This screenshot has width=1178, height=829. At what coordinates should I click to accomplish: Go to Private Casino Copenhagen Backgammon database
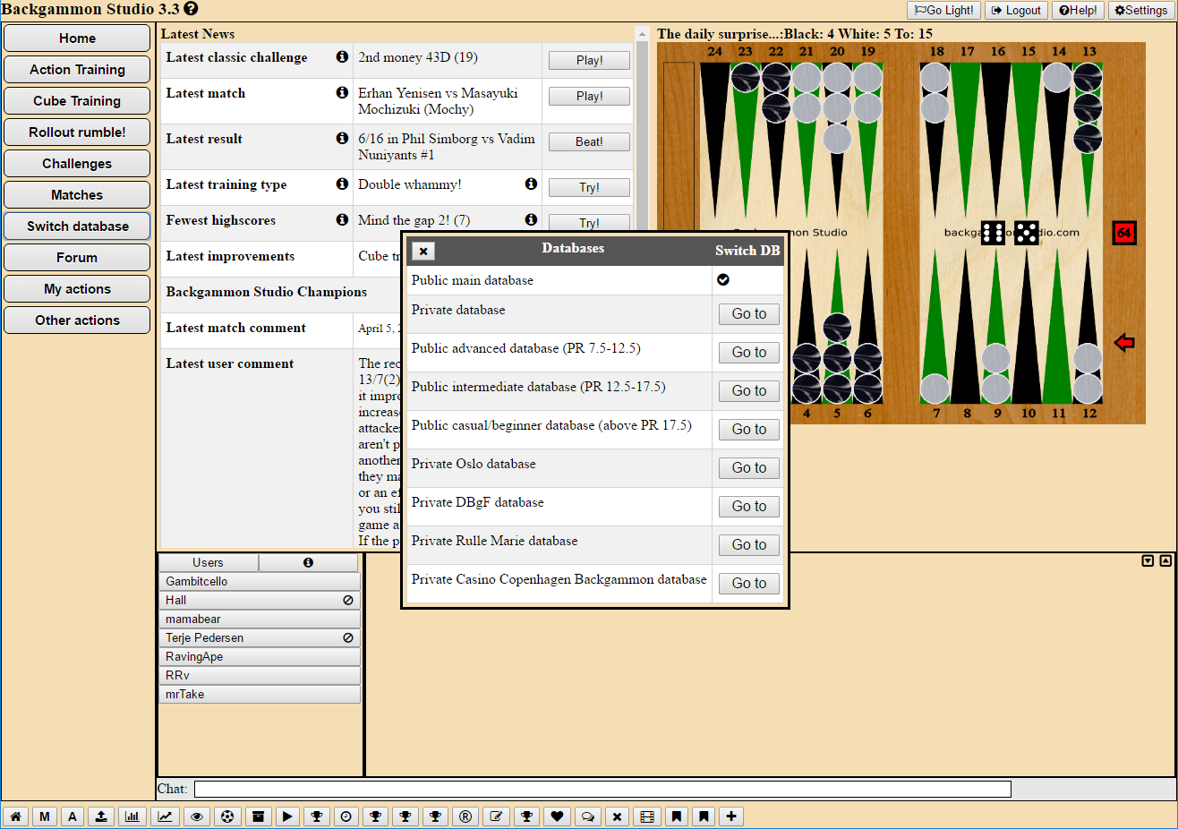[749, 584]
